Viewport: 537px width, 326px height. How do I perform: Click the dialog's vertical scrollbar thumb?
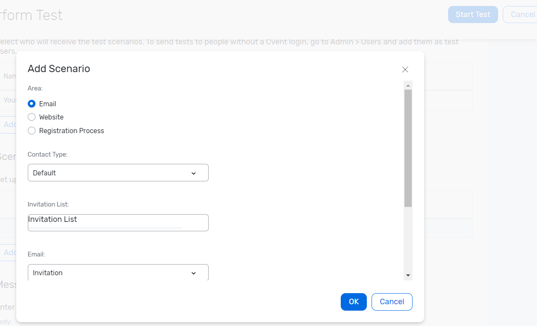tap(408, 148)
